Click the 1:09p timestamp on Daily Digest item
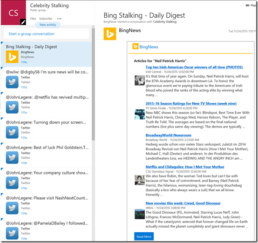The height and width of the screenshot is (243, 258). (24, 62)
